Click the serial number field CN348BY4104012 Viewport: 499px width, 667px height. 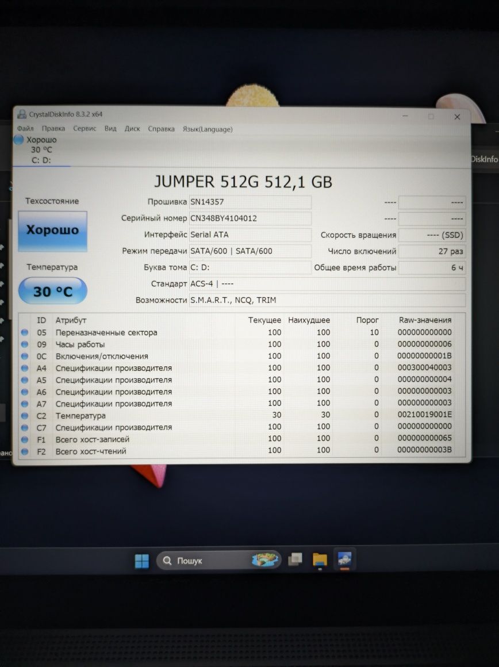coord(250,218)
